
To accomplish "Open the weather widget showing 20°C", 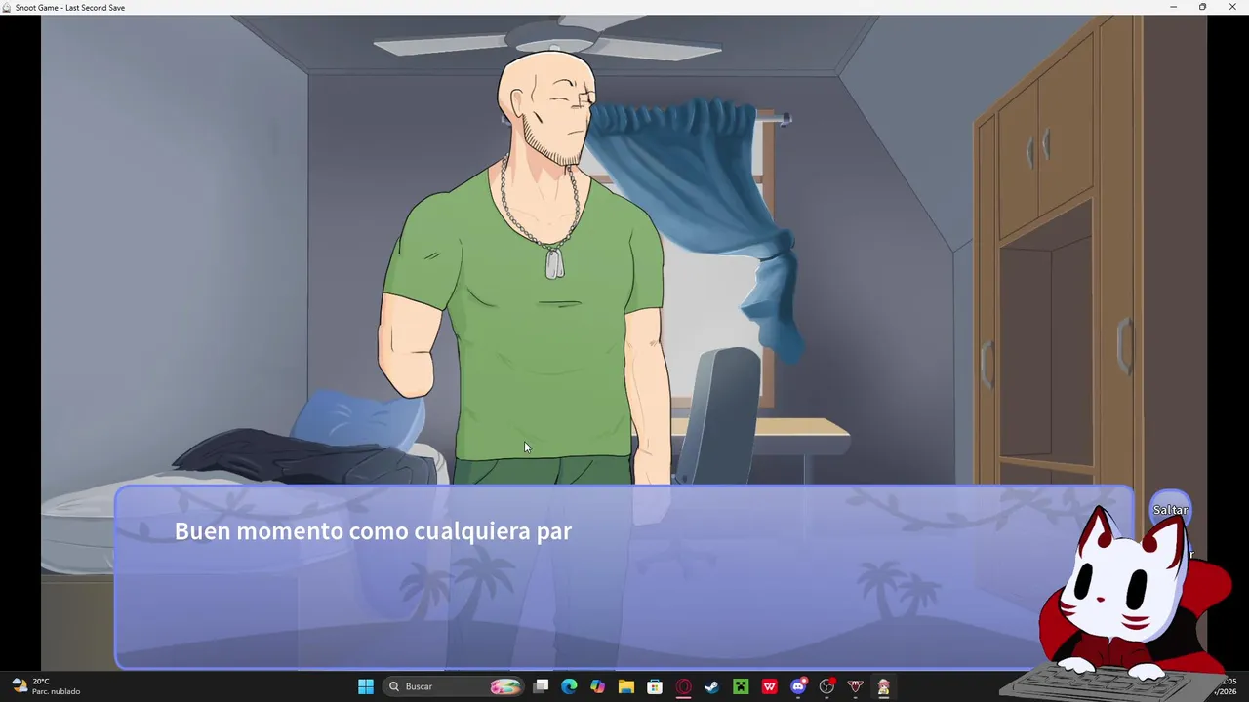I will (x=47, y=686).
